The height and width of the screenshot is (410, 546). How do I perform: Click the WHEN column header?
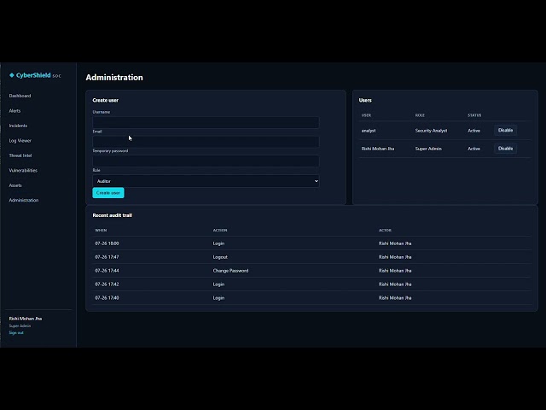(101, 231)
